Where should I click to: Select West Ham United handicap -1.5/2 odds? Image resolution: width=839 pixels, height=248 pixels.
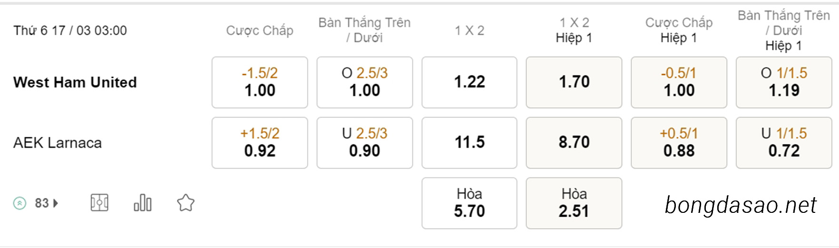tap(260, 82)
